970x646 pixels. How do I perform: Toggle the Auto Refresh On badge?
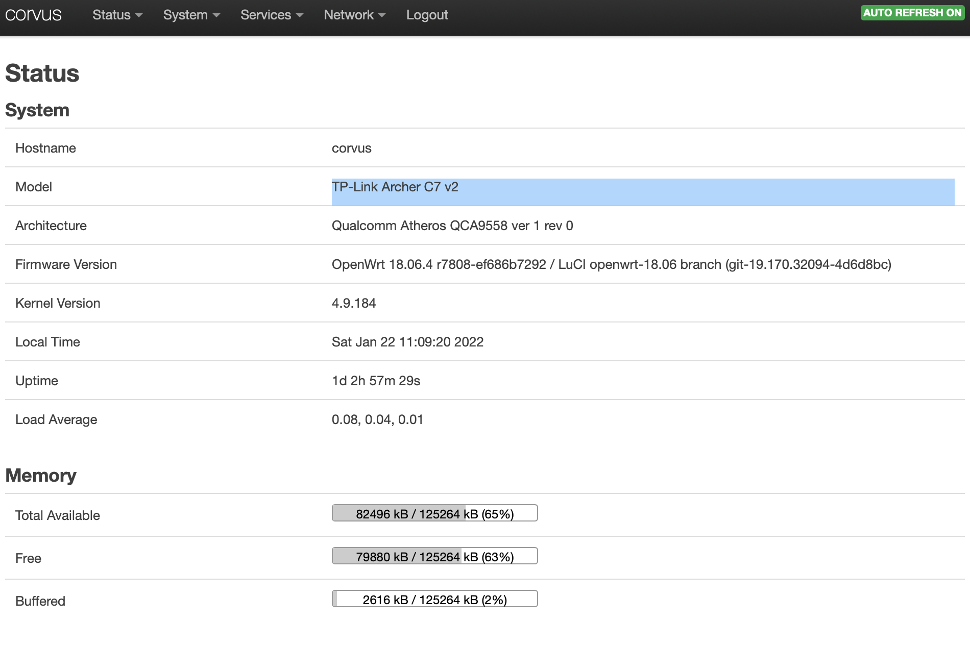point(912,13)
